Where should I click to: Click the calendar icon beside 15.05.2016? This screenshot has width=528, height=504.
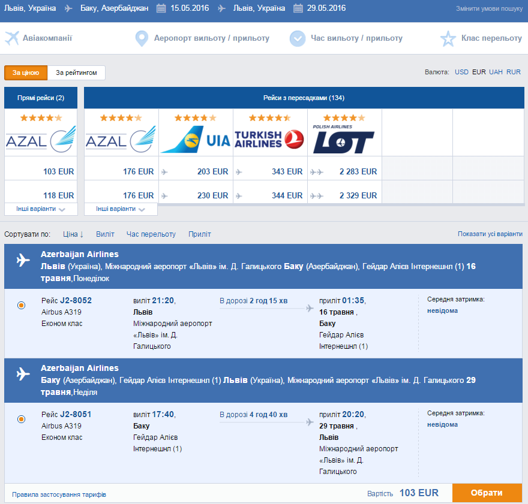(161, 8)
